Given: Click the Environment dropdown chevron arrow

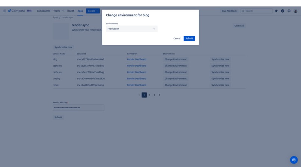Looking at the screenshot, I should click(x=154, y=29).
